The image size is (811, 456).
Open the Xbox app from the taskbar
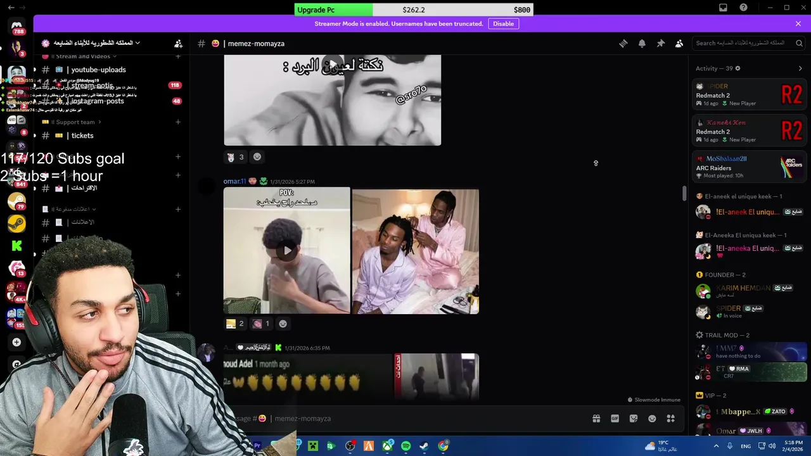pos(387,446)
